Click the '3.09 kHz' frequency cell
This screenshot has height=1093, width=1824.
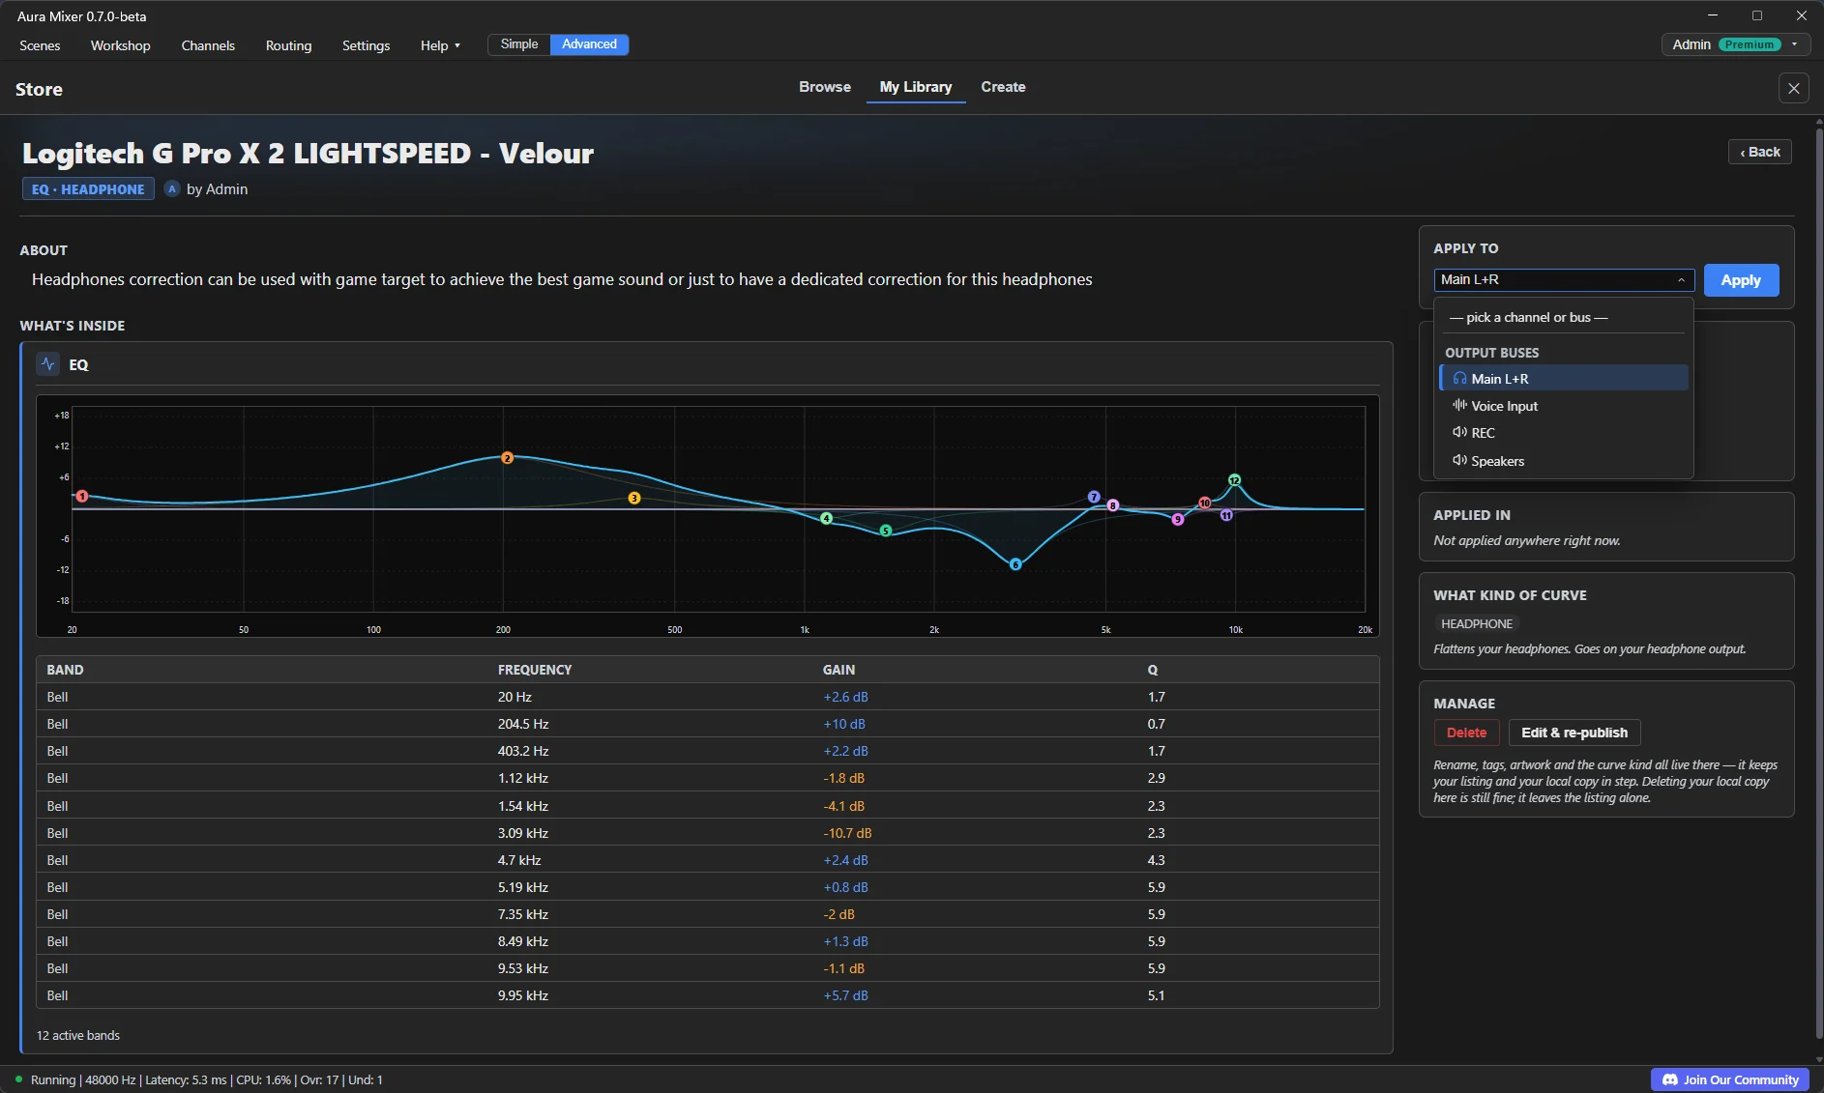pyautogui.click(x=523, y=833)
